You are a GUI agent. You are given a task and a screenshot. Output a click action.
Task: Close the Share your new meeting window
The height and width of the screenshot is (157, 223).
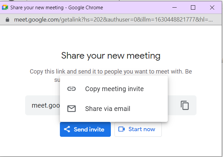click(212, 7)
